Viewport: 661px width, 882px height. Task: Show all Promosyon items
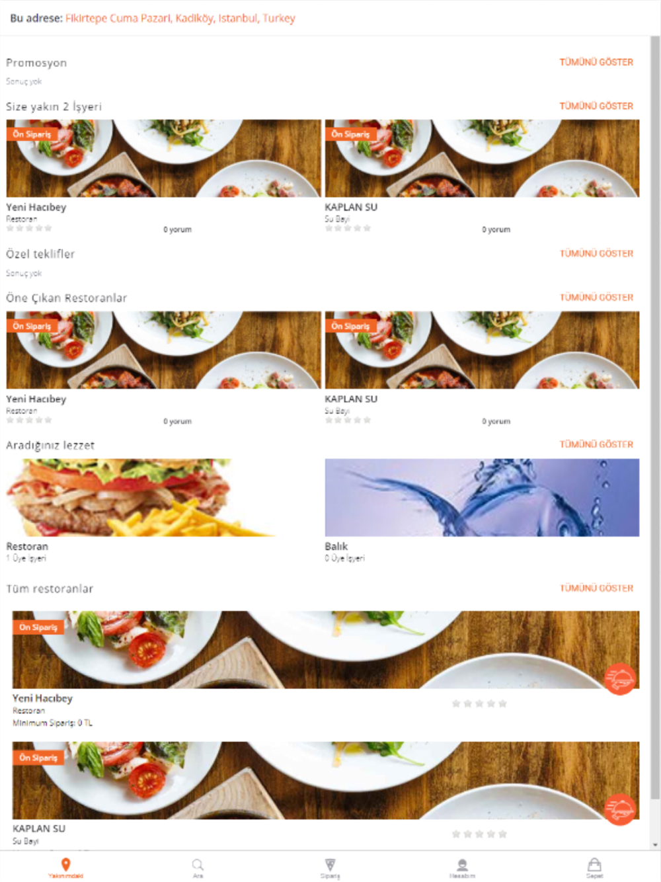(x=596, y=62)
